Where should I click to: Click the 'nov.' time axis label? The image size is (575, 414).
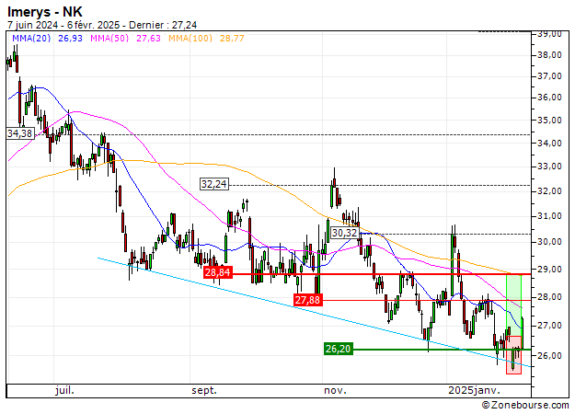[x=335, y=391]
